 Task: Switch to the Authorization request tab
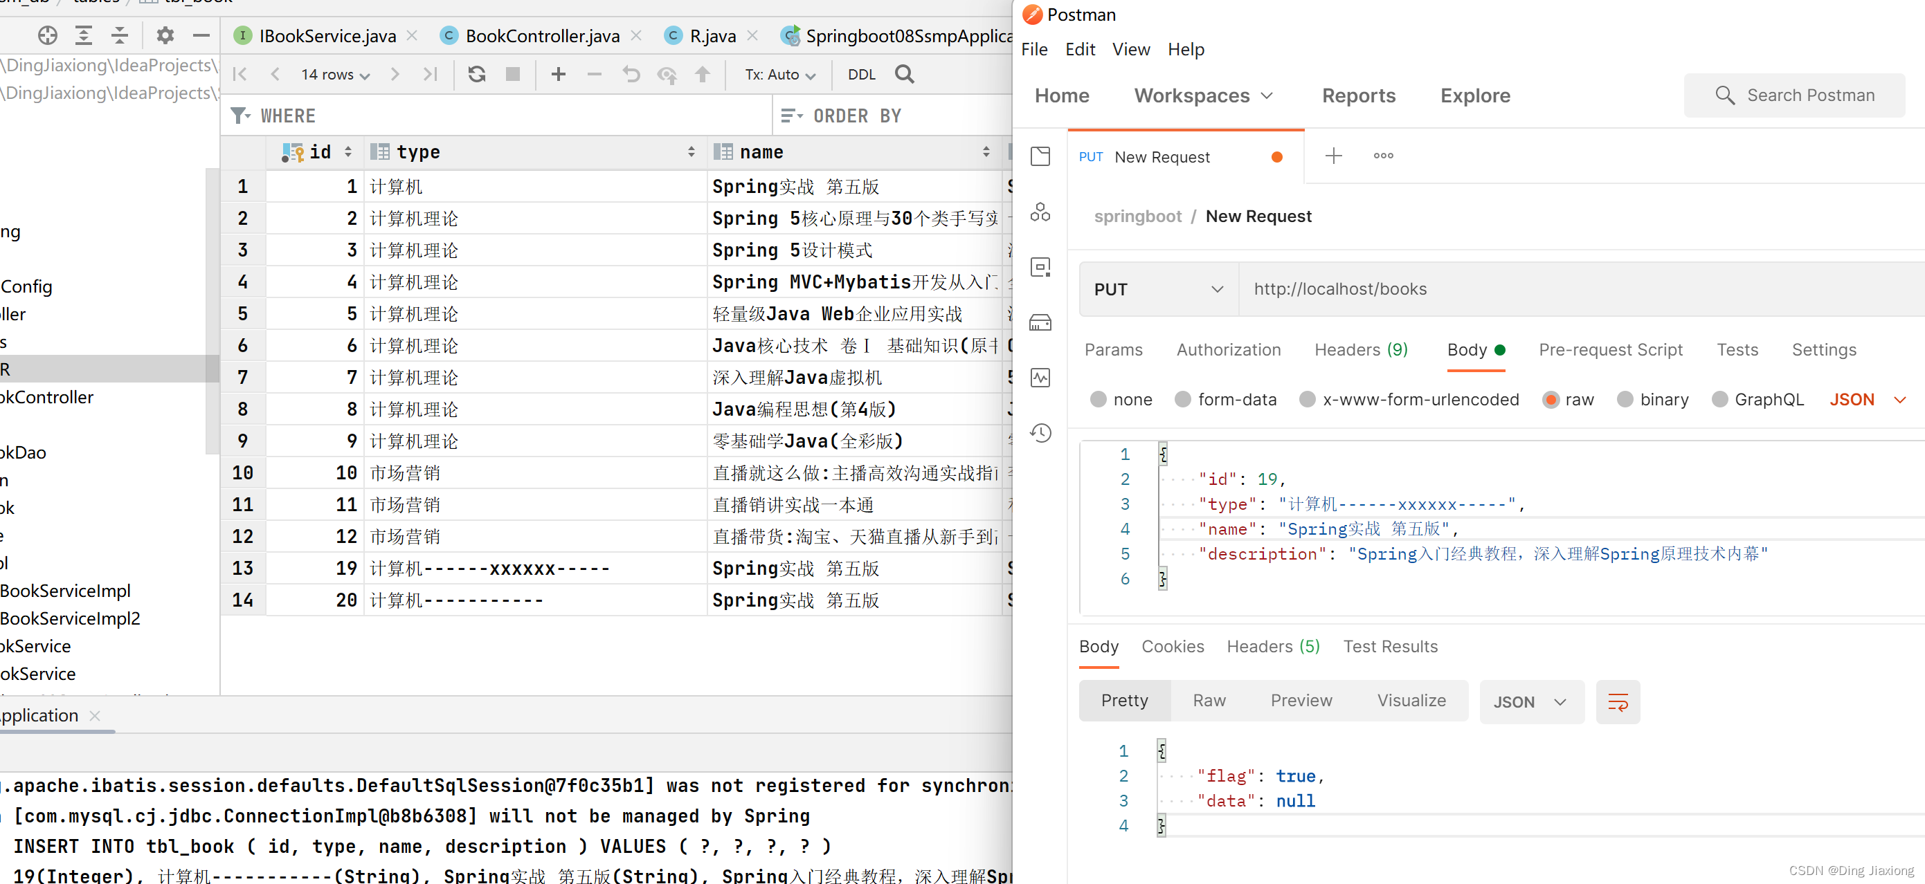point(1229,349)
